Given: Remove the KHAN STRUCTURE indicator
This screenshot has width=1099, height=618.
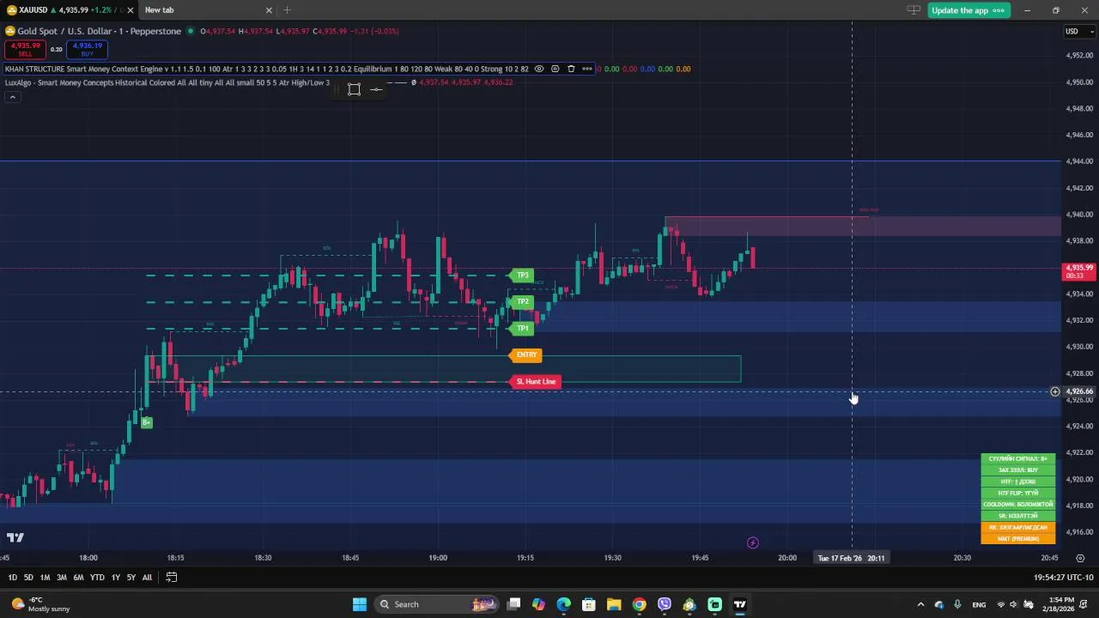Looking at the screenshot, I should point(571,69).
